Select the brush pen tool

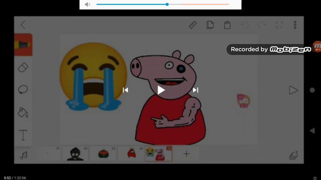(23, 45)
